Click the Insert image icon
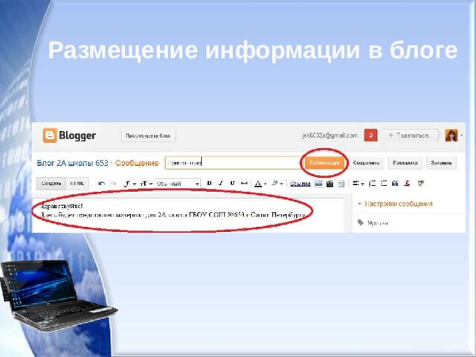 318,184
